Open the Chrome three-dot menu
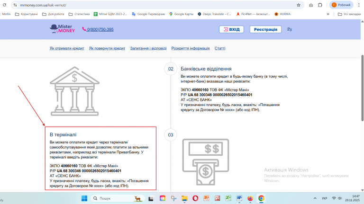The height and width of the screenshot is (204, 364). click(x=359, y=5)
